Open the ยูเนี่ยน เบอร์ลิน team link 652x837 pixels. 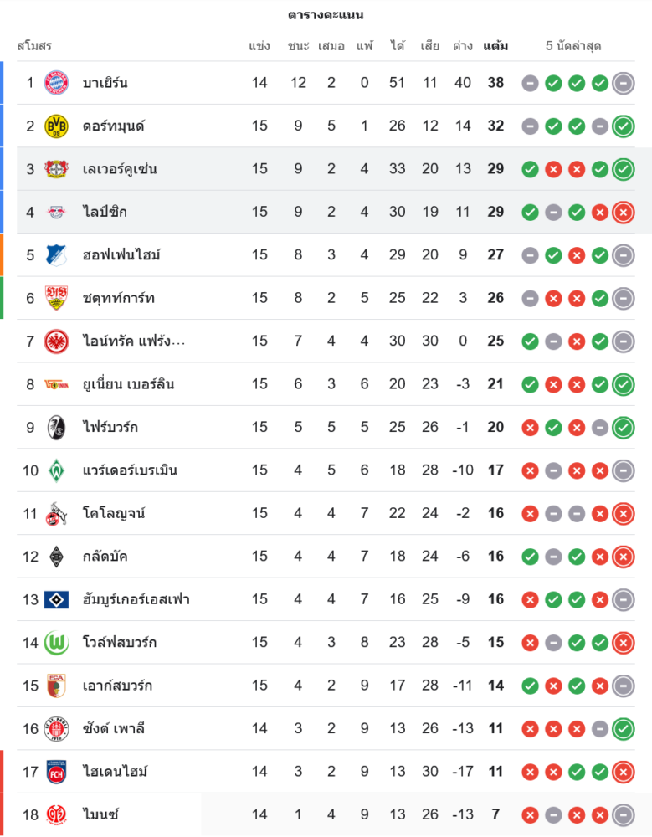(128, 384)
